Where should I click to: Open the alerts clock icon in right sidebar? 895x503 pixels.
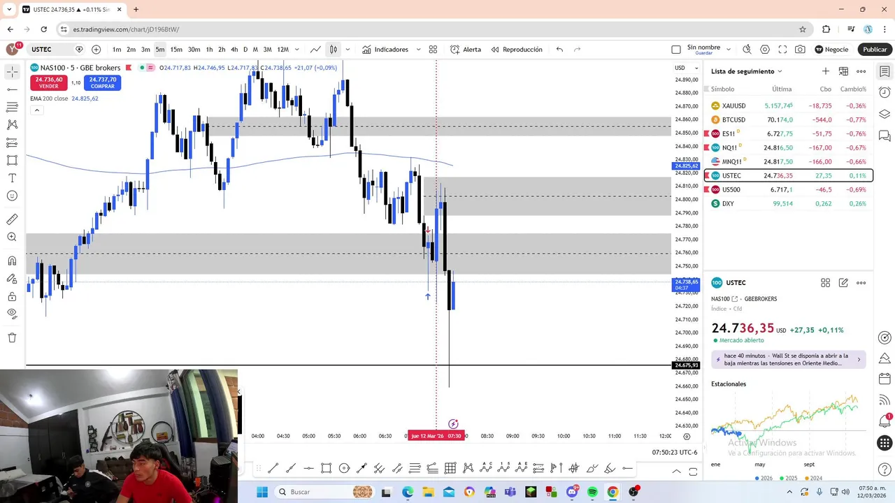click(885, 92)
